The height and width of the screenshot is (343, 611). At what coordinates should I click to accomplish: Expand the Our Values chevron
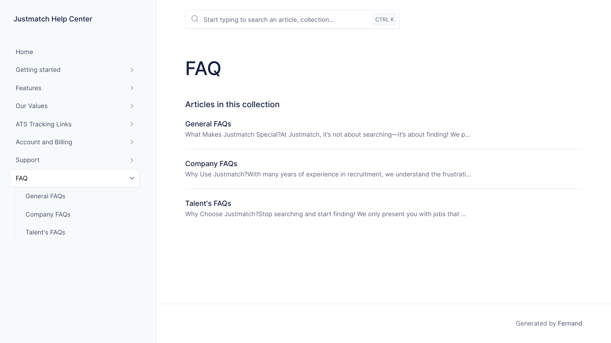132,106
